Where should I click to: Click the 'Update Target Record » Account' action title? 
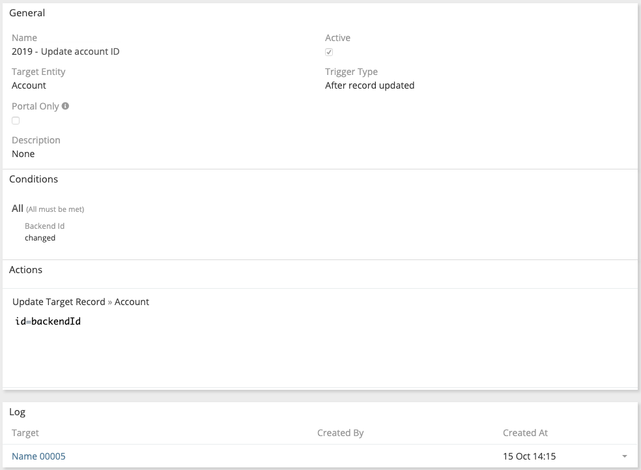click(81, 302)
